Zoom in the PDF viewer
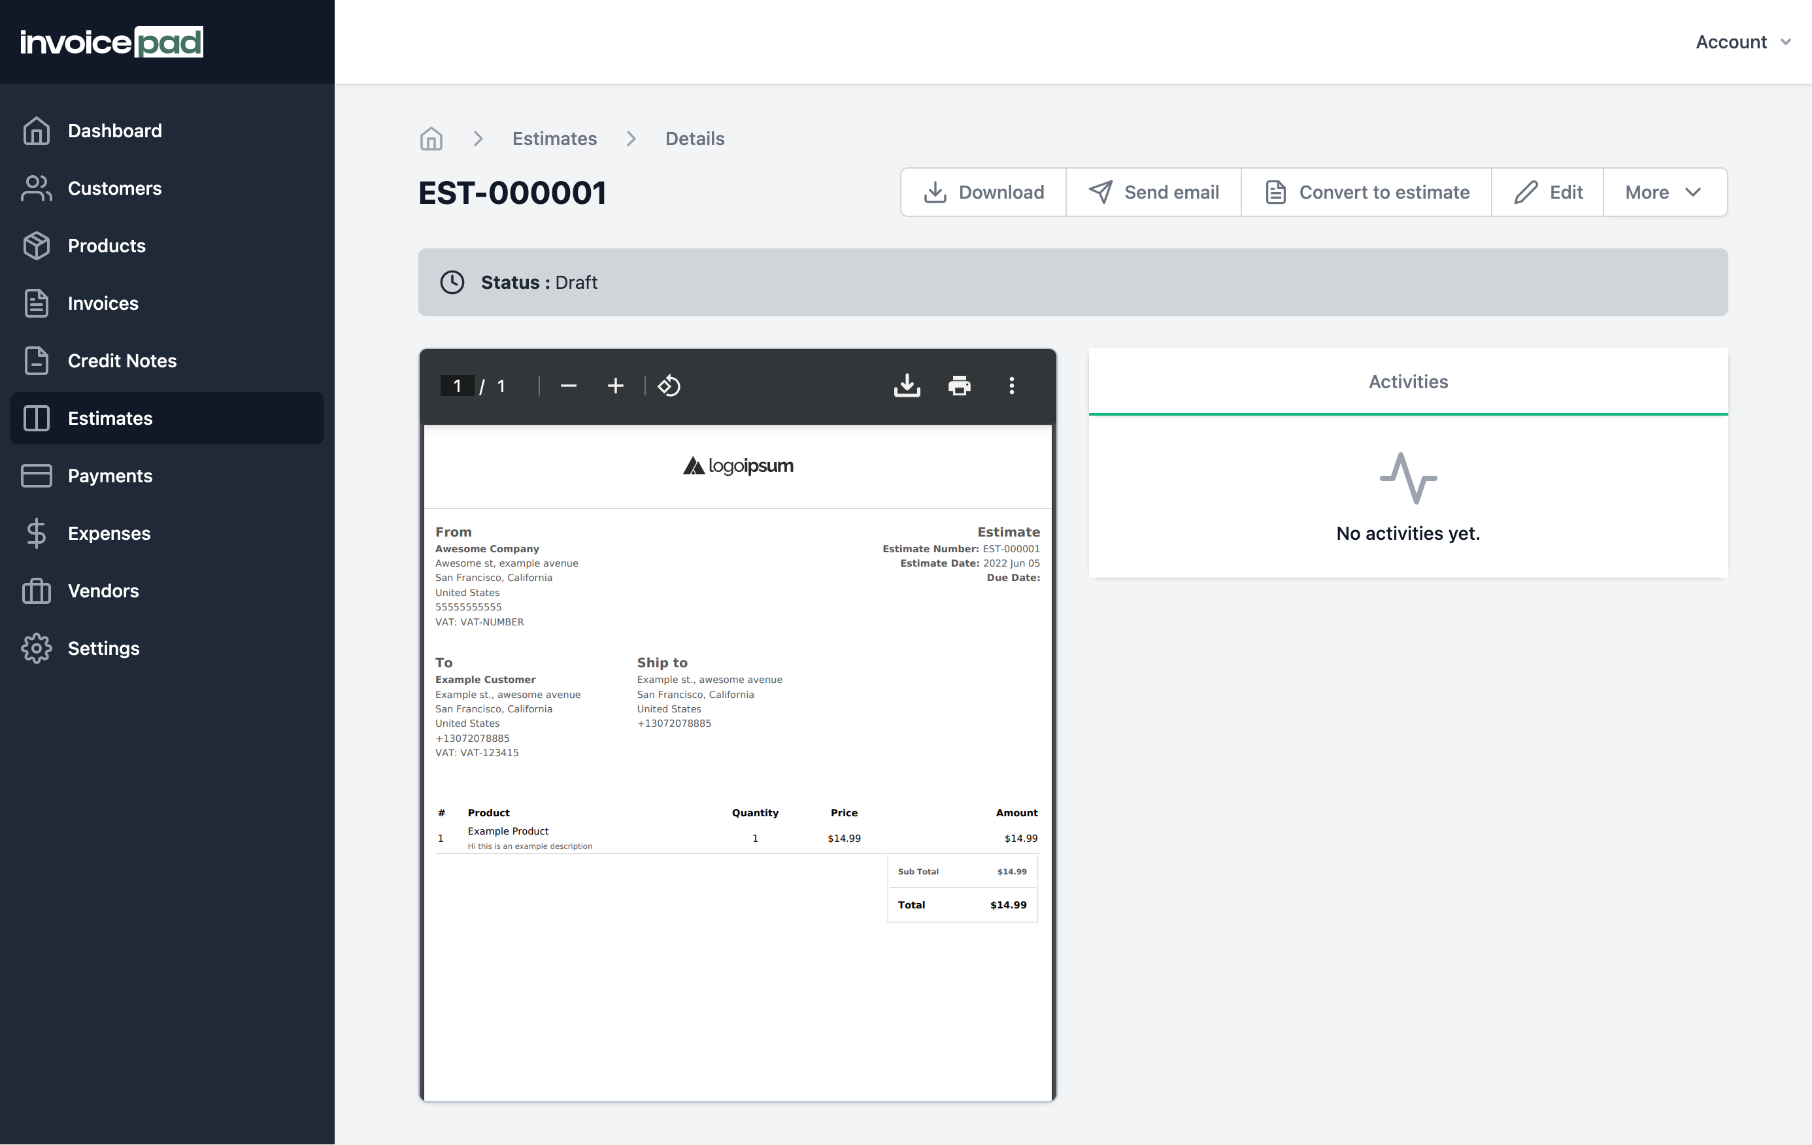The image size is (1812, 1145). (x=616, y=386)
